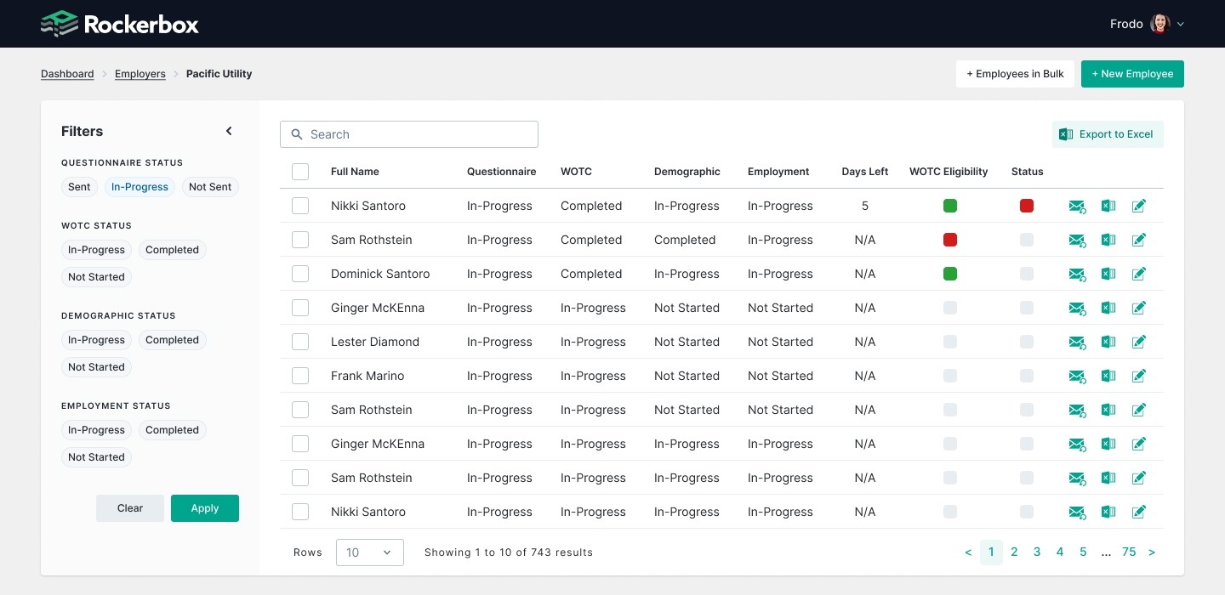The width and height of the screenshot is (1225, 595).
Task: Jump to page 3 in the pagination
Action: point(1037,552)
